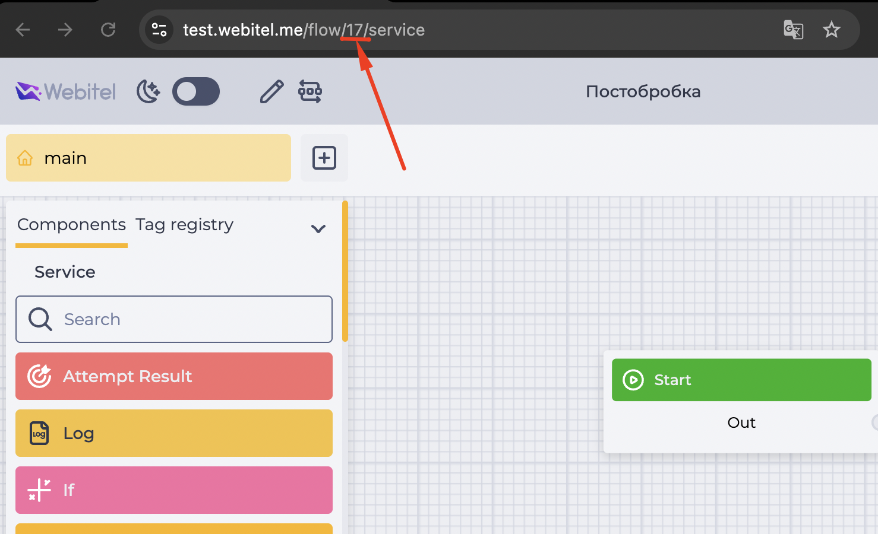Click the components panel scrollbar

[x=345, y=271]
